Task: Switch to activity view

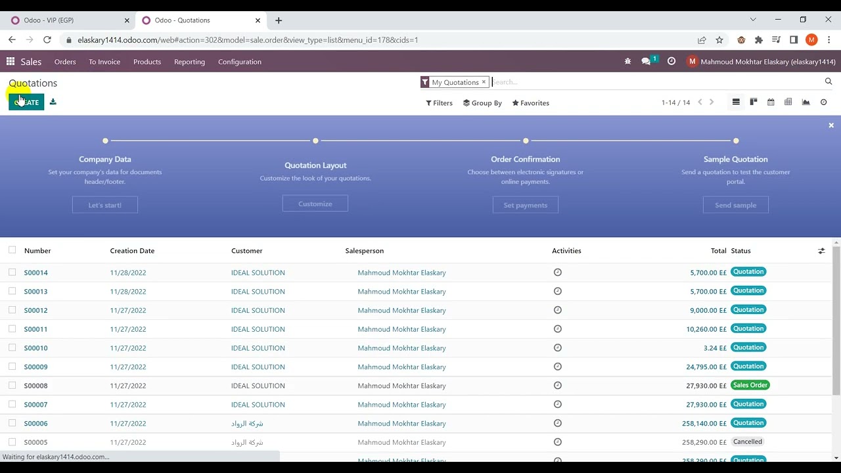Action: (823, 102)
